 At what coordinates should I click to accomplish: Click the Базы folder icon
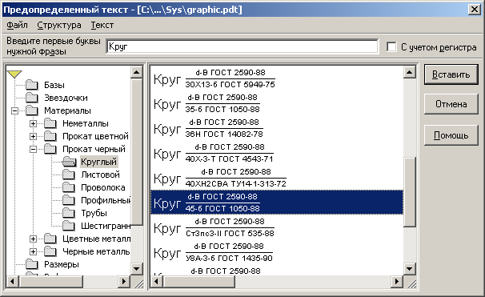pos(31,85)
